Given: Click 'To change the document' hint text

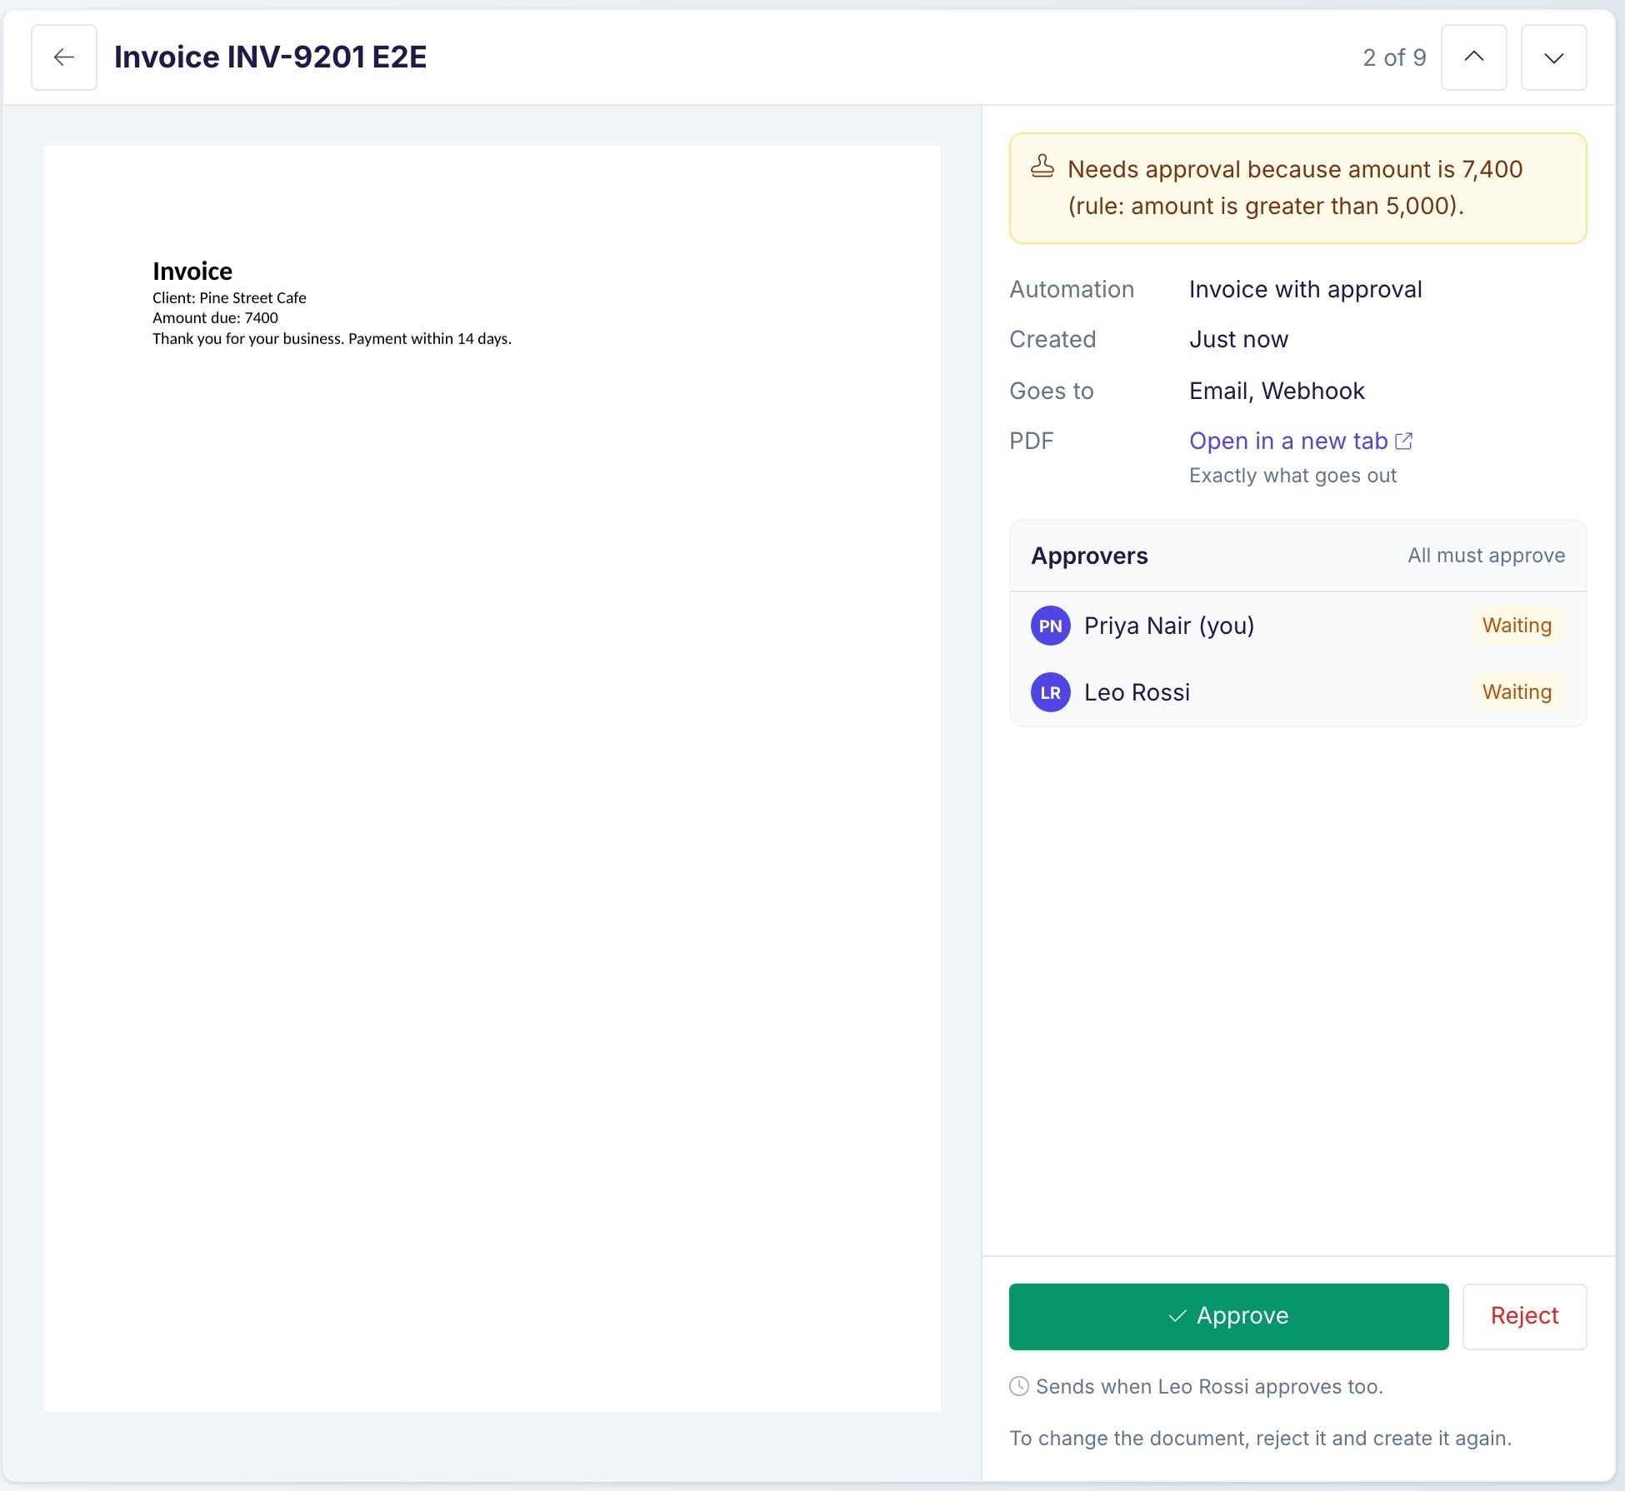Looking at the screenshot, I should 1260,1439.
